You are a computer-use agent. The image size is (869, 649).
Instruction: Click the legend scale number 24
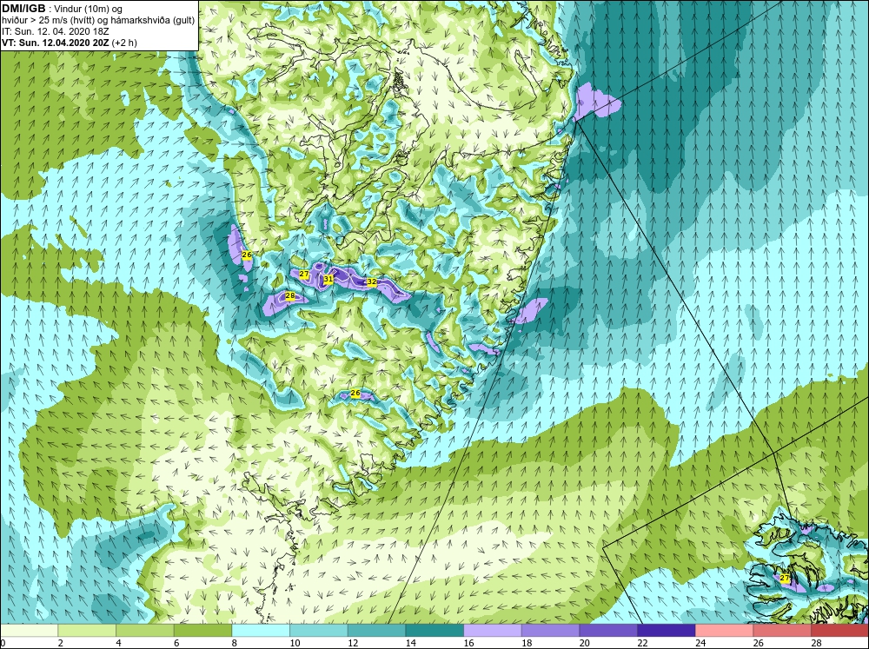pos(700,643)
